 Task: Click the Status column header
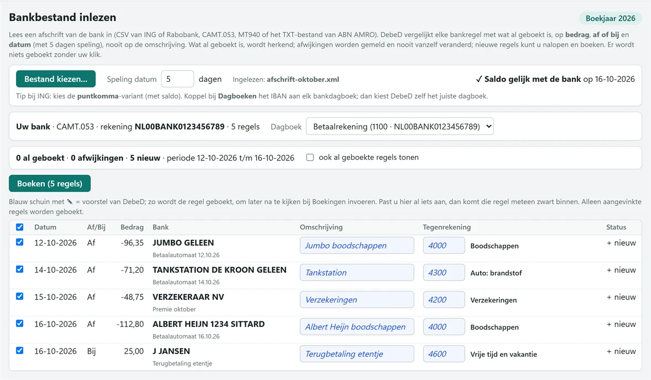click(x=616, y=227)
